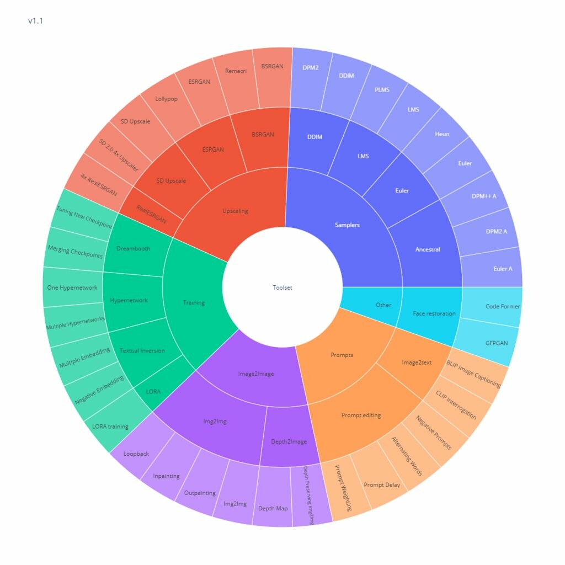
Task: Select the cyan Other segment
Action: (x=383, y=305)
